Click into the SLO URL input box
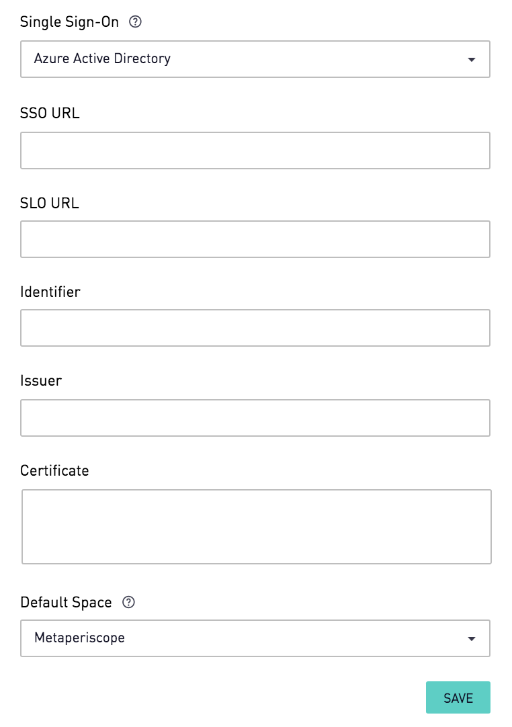The height and width of the screenshot is (727, 512). click(255, 239)
